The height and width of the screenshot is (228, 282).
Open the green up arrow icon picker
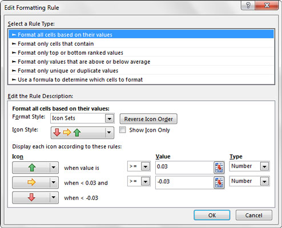tap(35, 168)
